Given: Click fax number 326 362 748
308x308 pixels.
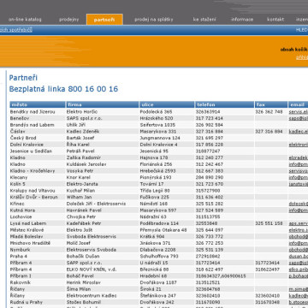Looking at the screenshot, I should (269, 112).
